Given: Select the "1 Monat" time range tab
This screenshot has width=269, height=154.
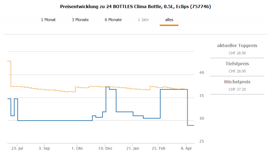Looking at the screenshot, I should tap(48, 20).
